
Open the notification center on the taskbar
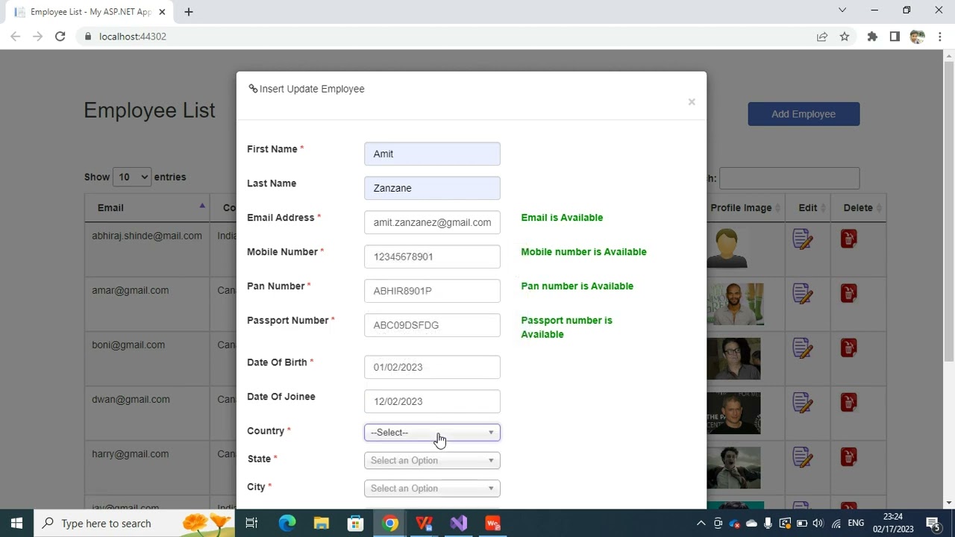click(933, 524)
